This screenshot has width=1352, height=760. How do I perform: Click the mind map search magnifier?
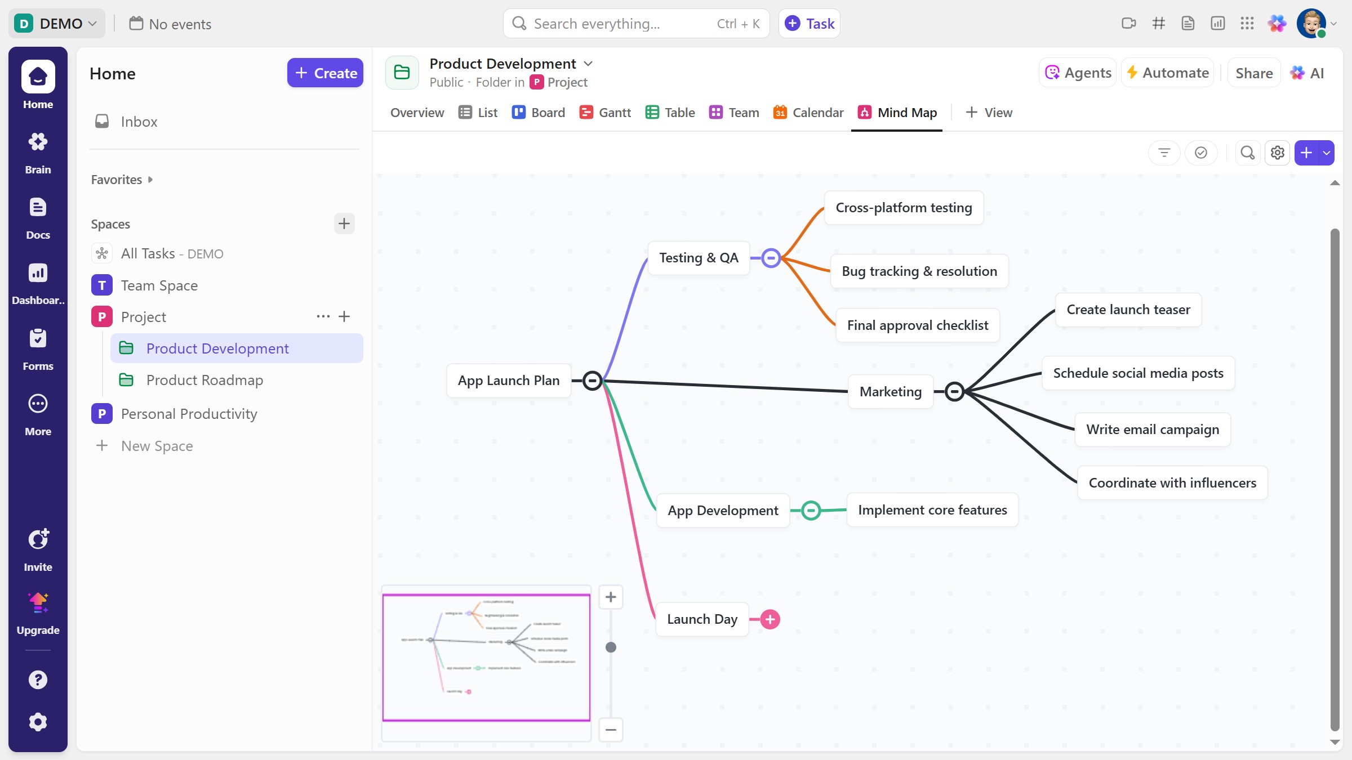click(x=1247, y=153)
